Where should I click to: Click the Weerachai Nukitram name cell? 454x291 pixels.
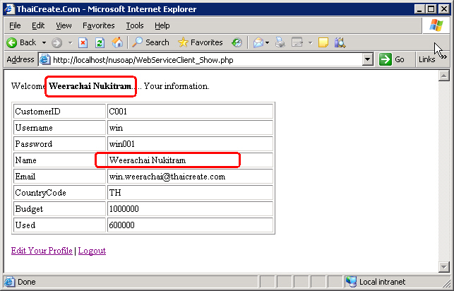coord(190,160)
